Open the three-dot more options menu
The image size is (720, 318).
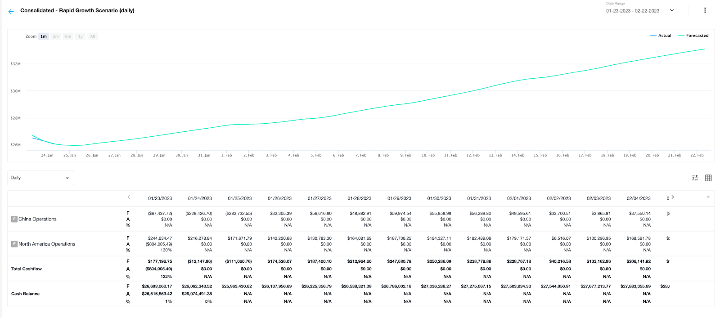click(x=705, y=10)
